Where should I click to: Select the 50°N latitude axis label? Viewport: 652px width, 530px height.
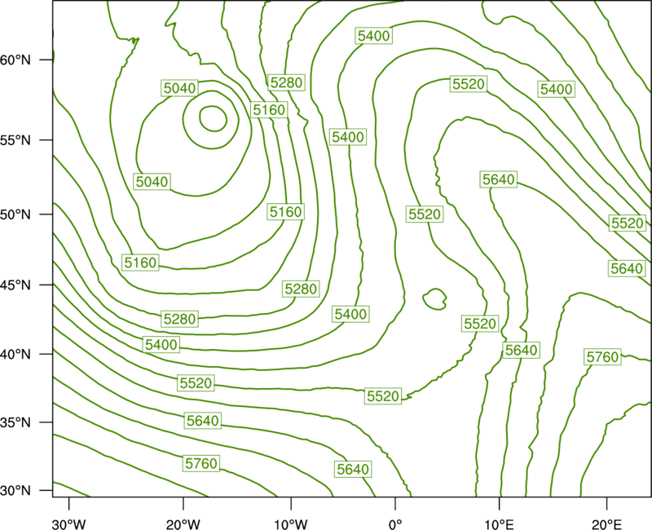pyautogui.click(x=15, y=214)
